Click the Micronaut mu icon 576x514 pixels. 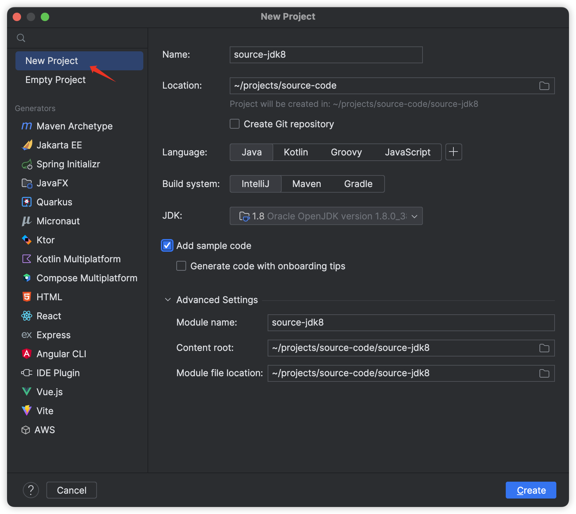[27, 221]
